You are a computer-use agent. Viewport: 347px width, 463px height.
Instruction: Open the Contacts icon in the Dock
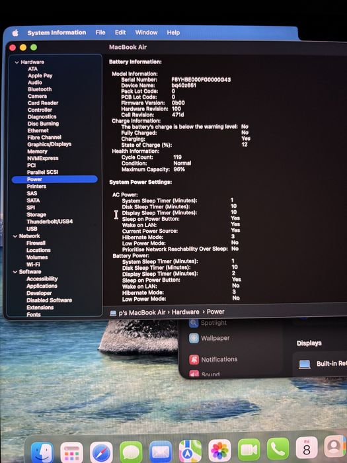(x=335, y=446)
